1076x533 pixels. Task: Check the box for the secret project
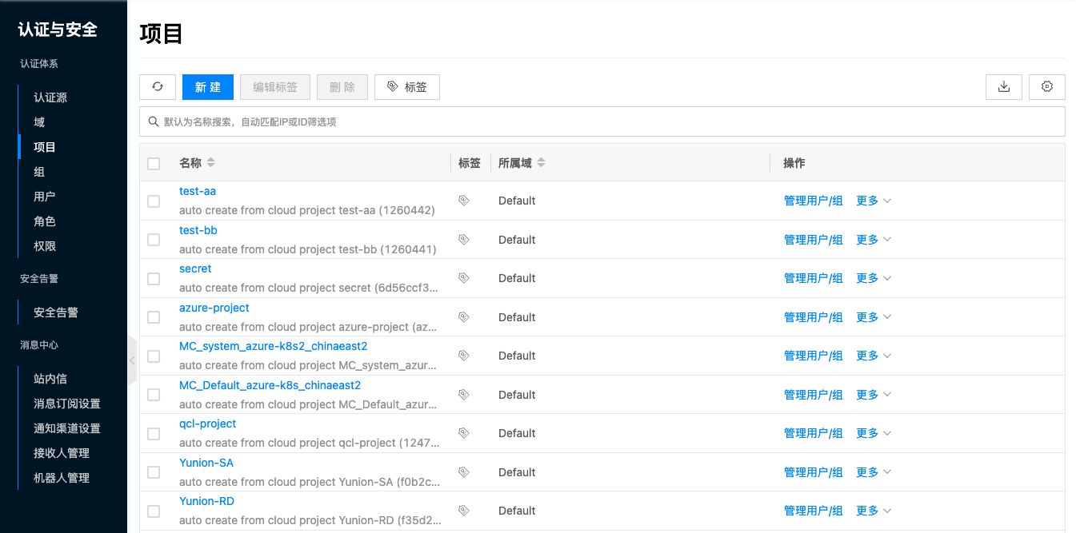pyautogui.click(x=154, y=279)
